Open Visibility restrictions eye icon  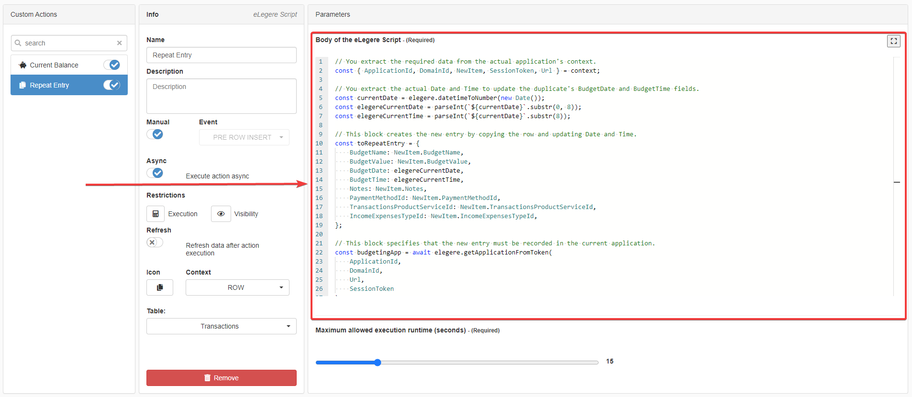point(221,214)
